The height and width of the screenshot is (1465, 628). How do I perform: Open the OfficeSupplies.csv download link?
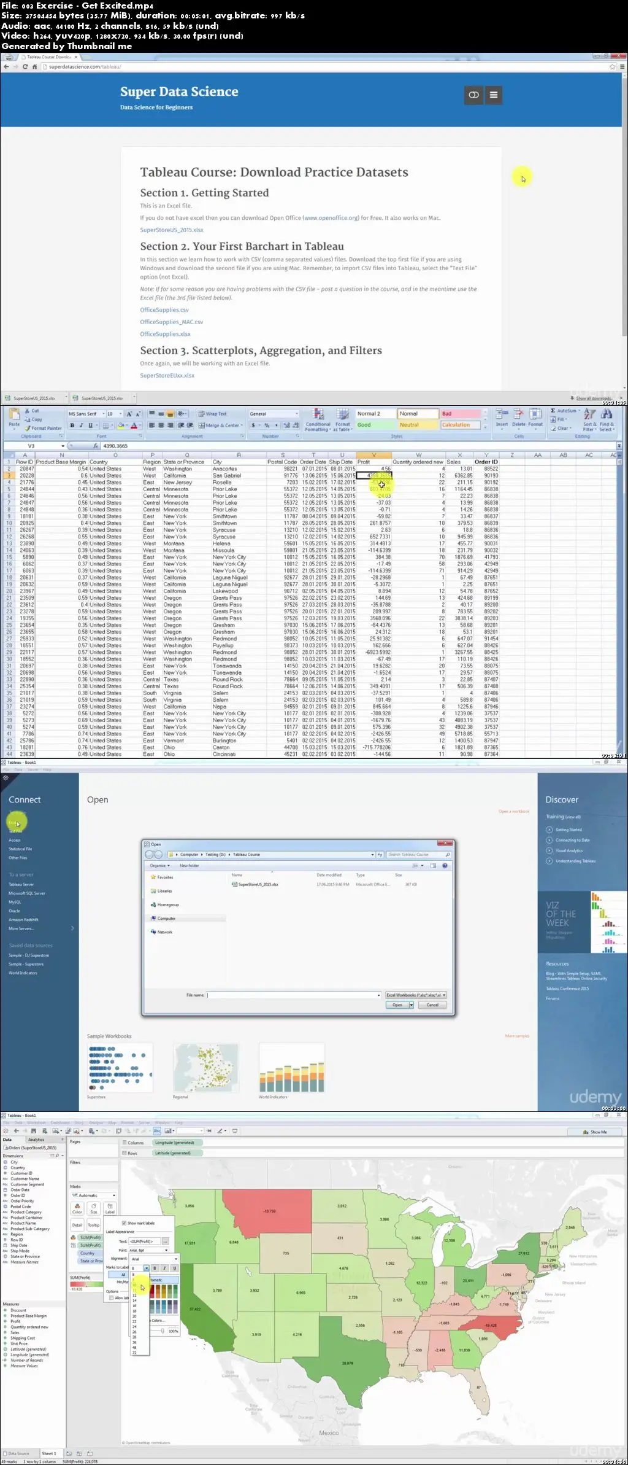click(164, 310)
